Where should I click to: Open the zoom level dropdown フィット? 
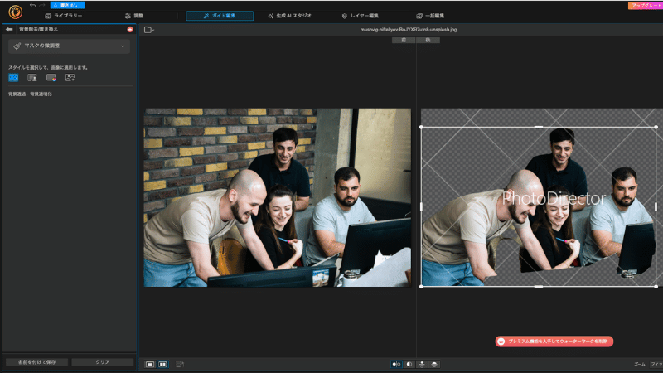point(656,364)
